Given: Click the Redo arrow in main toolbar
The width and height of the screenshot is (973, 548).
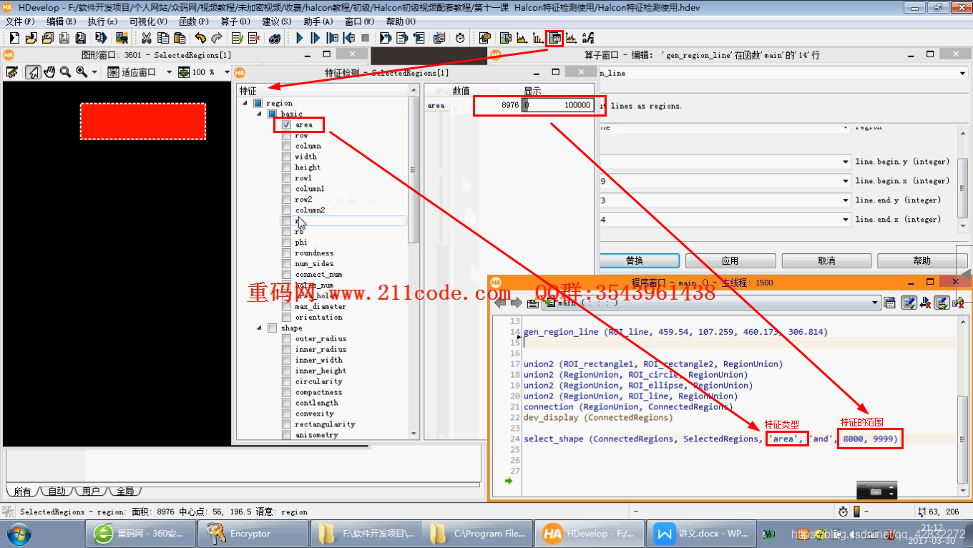Looking at the screenshot, I should click(x=216, y=38).
